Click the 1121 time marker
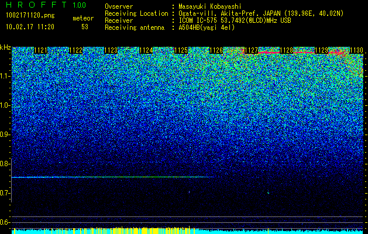The height and width of the screenshot is (234, 368). pyautogui.click(x=40, y=50)
